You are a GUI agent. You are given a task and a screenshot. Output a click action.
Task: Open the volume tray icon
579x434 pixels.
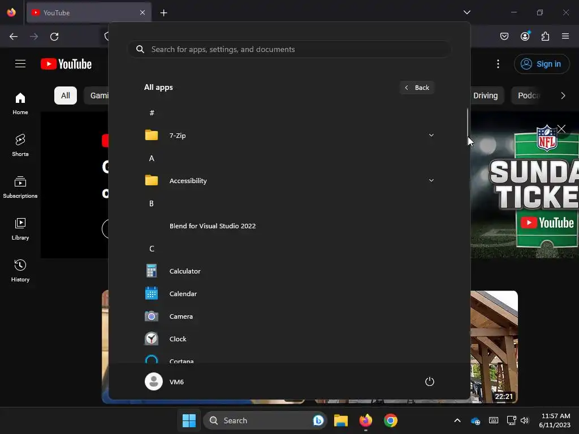coord(525,420)
